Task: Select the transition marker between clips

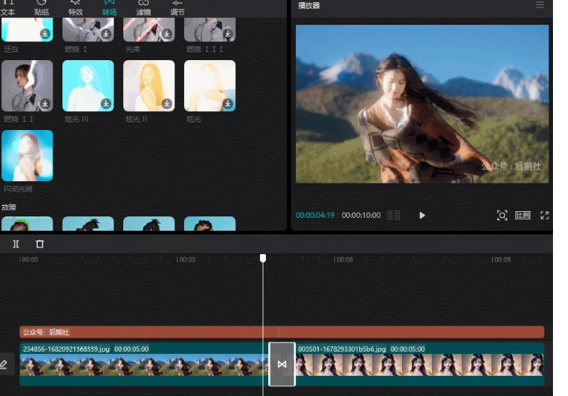Action: pyautogui.click(x=282, y=364)
